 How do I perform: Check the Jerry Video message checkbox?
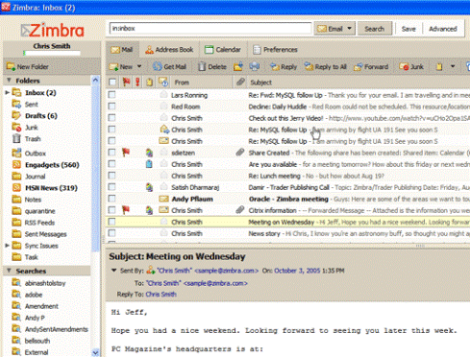[x=111, y=118]
